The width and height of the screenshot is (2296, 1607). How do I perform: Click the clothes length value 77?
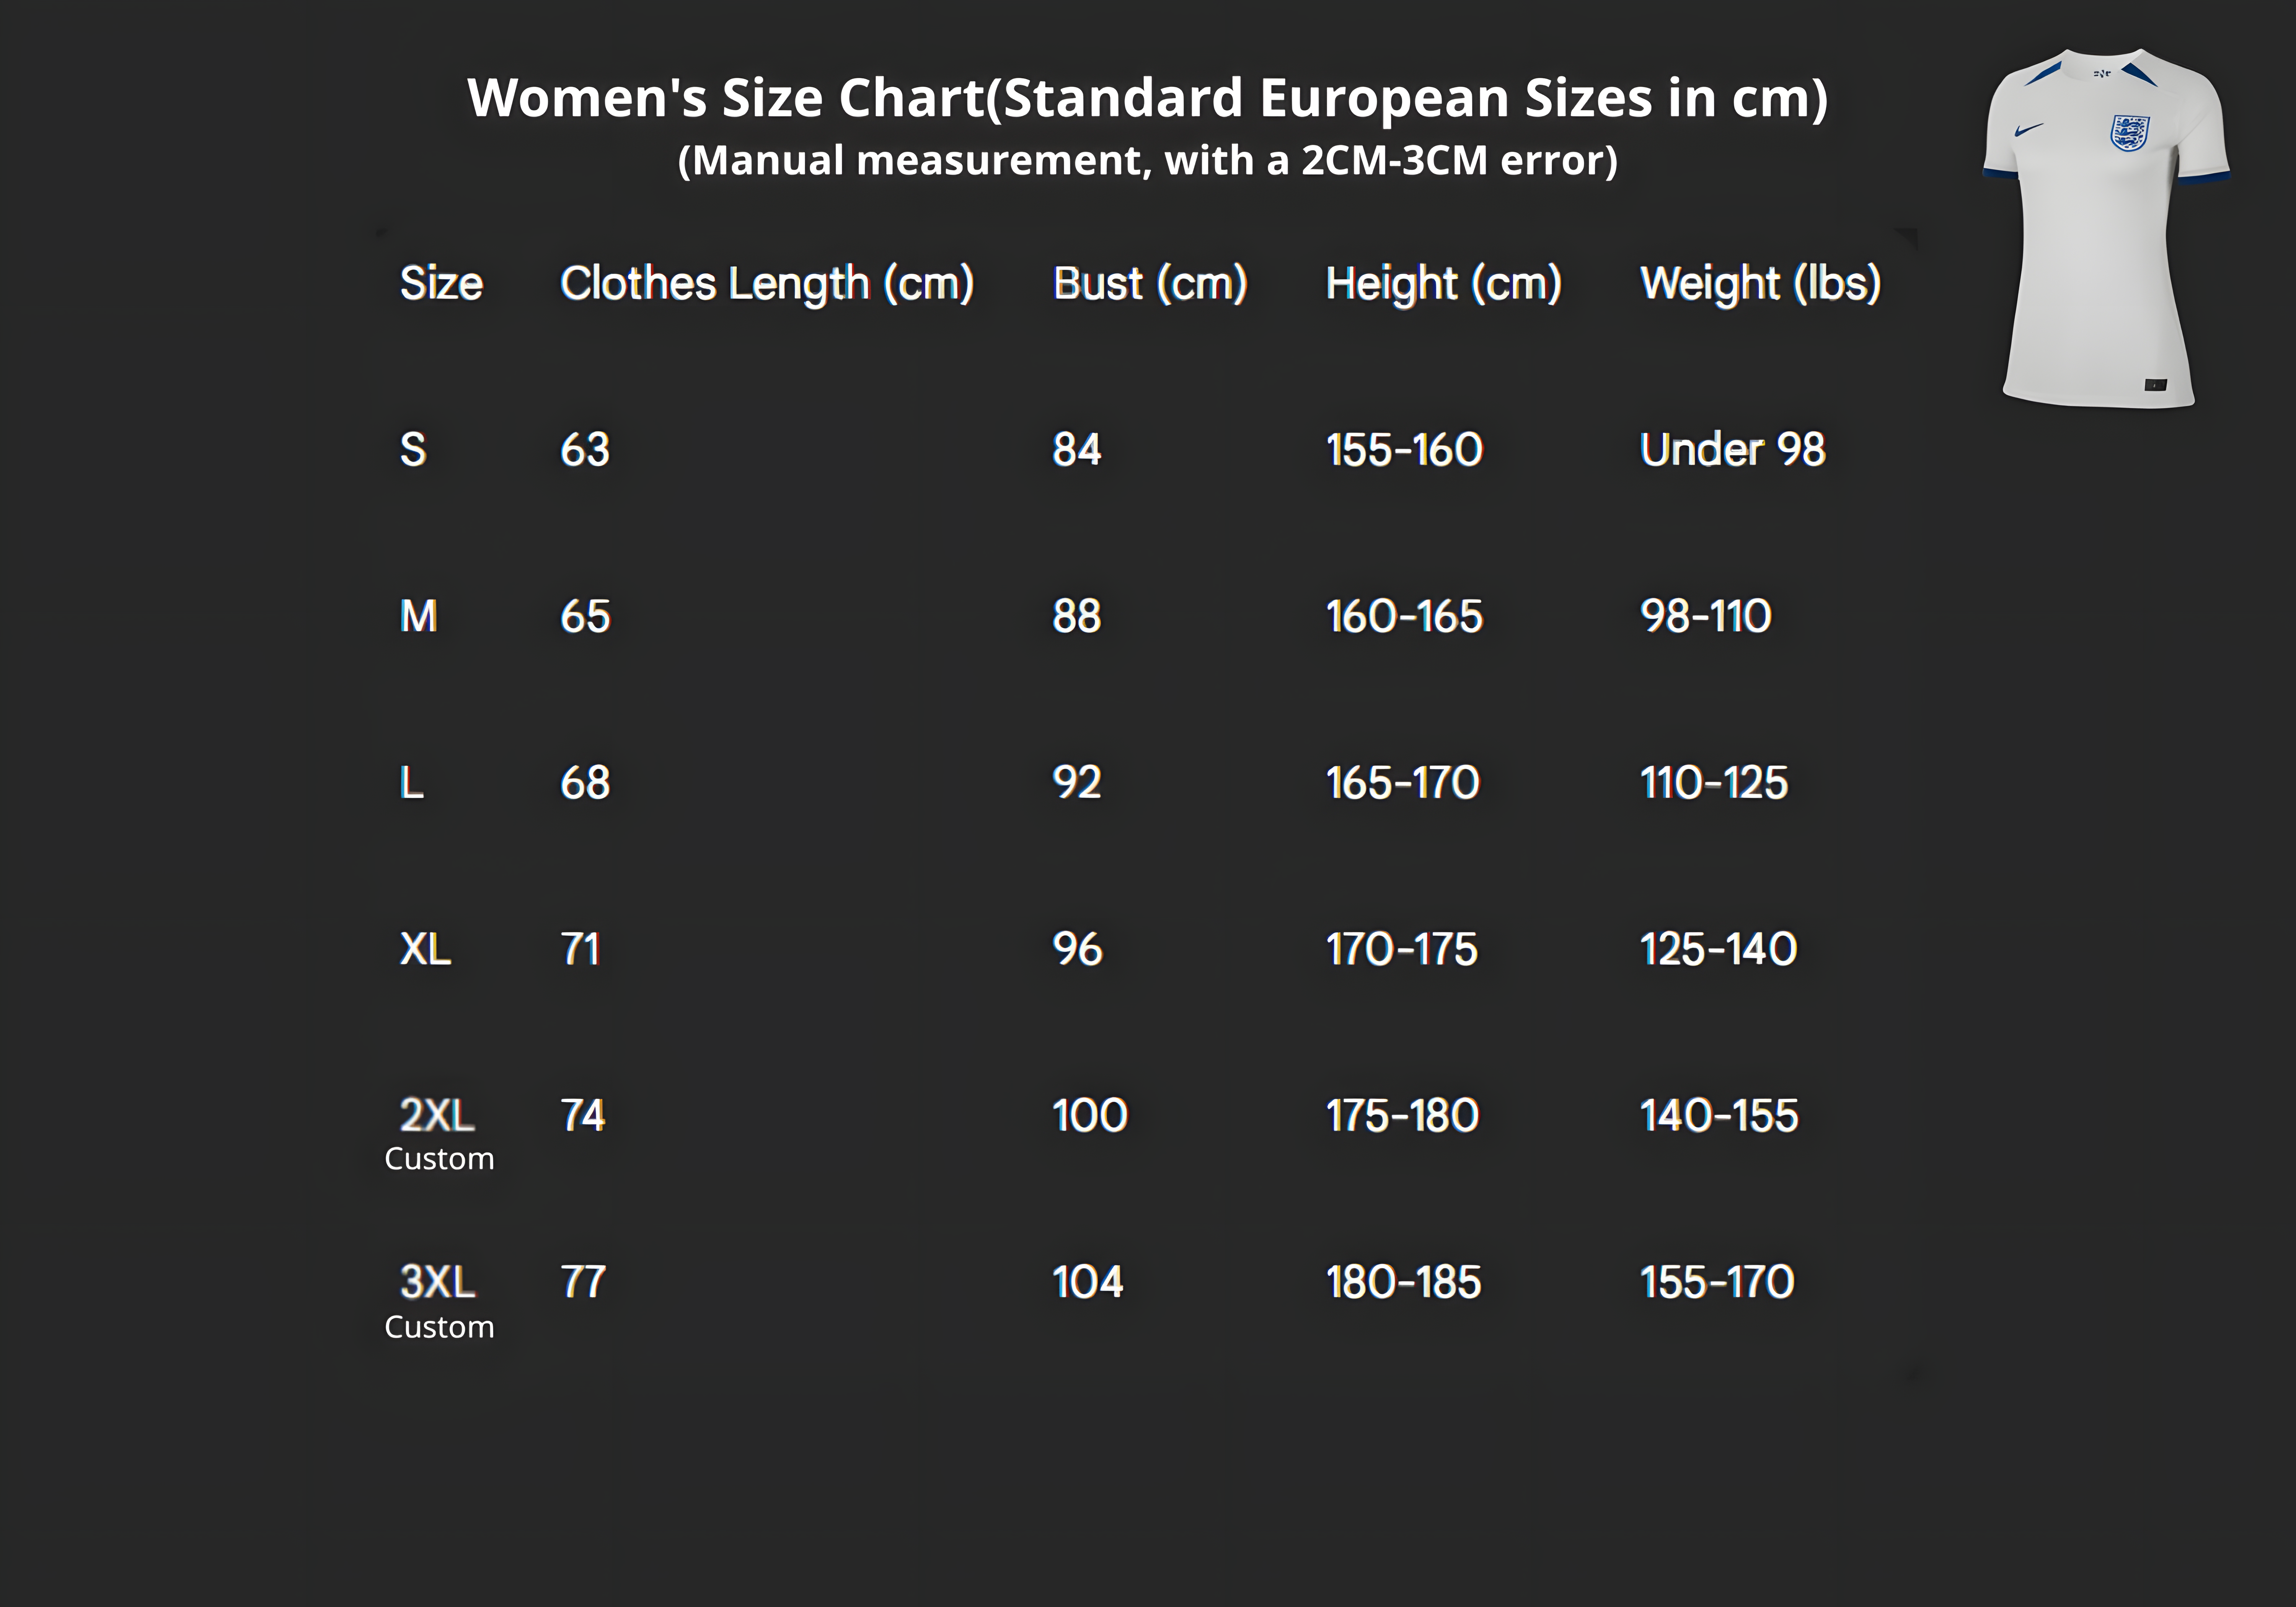click(583, 1282)
